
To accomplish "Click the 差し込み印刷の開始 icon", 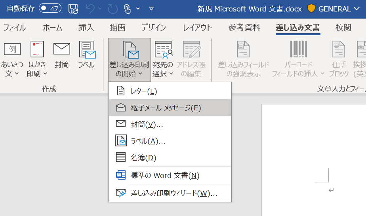I will [x=131, y=49].
